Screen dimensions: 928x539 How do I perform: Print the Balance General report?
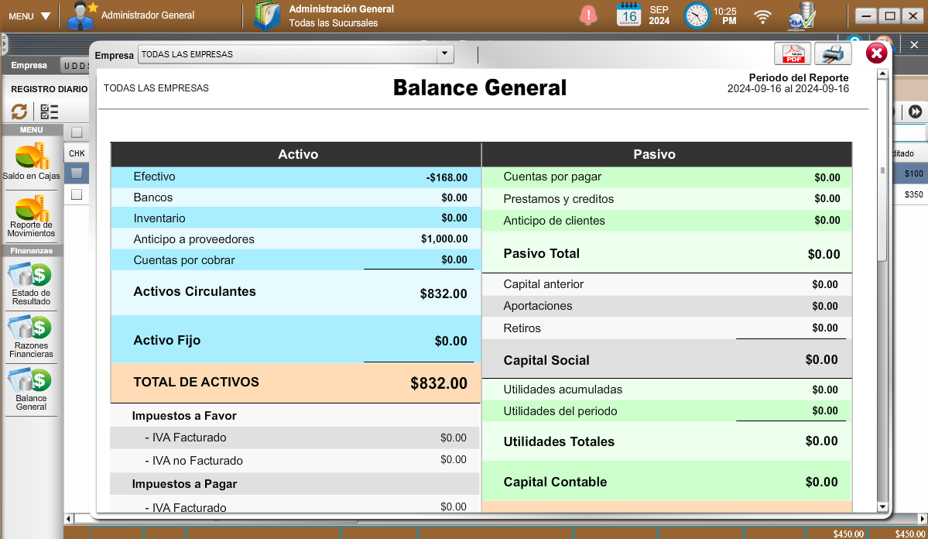(x=833, y=53)
